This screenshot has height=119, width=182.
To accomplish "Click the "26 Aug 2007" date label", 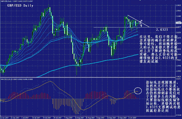I will (90, 118).
